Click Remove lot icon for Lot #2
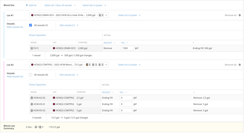This screenshot has height=133, width=244. point(240,65)
